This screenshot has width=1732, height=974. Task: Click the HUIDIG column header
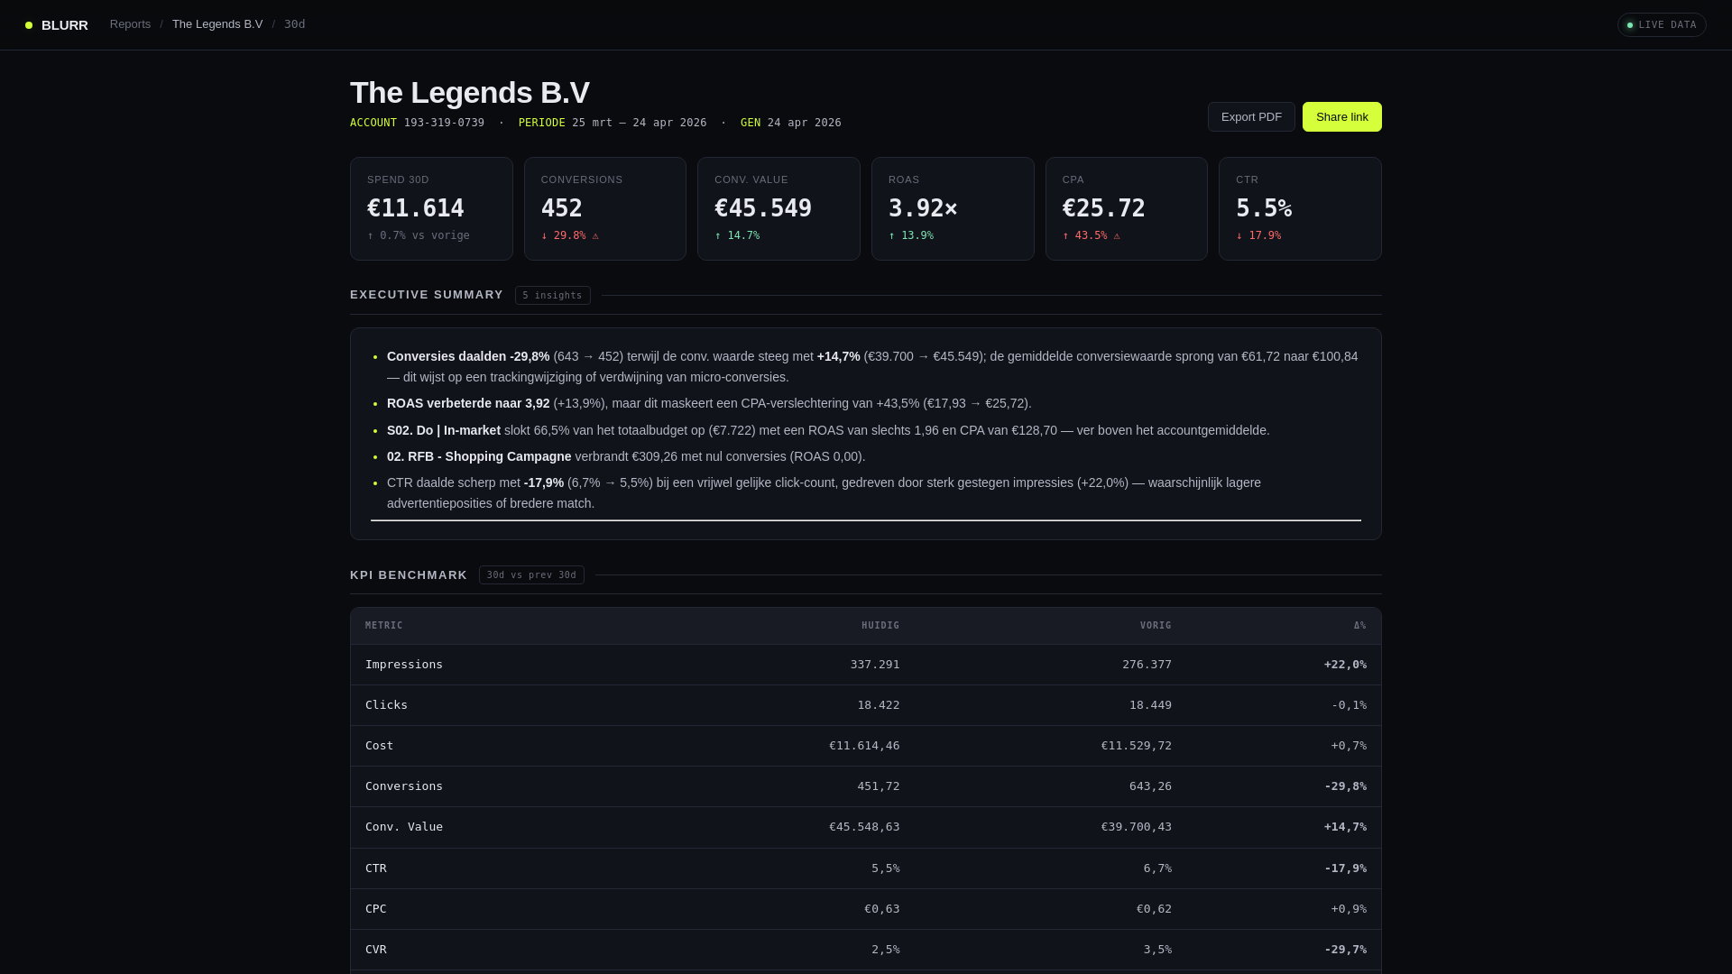(880, 626)
